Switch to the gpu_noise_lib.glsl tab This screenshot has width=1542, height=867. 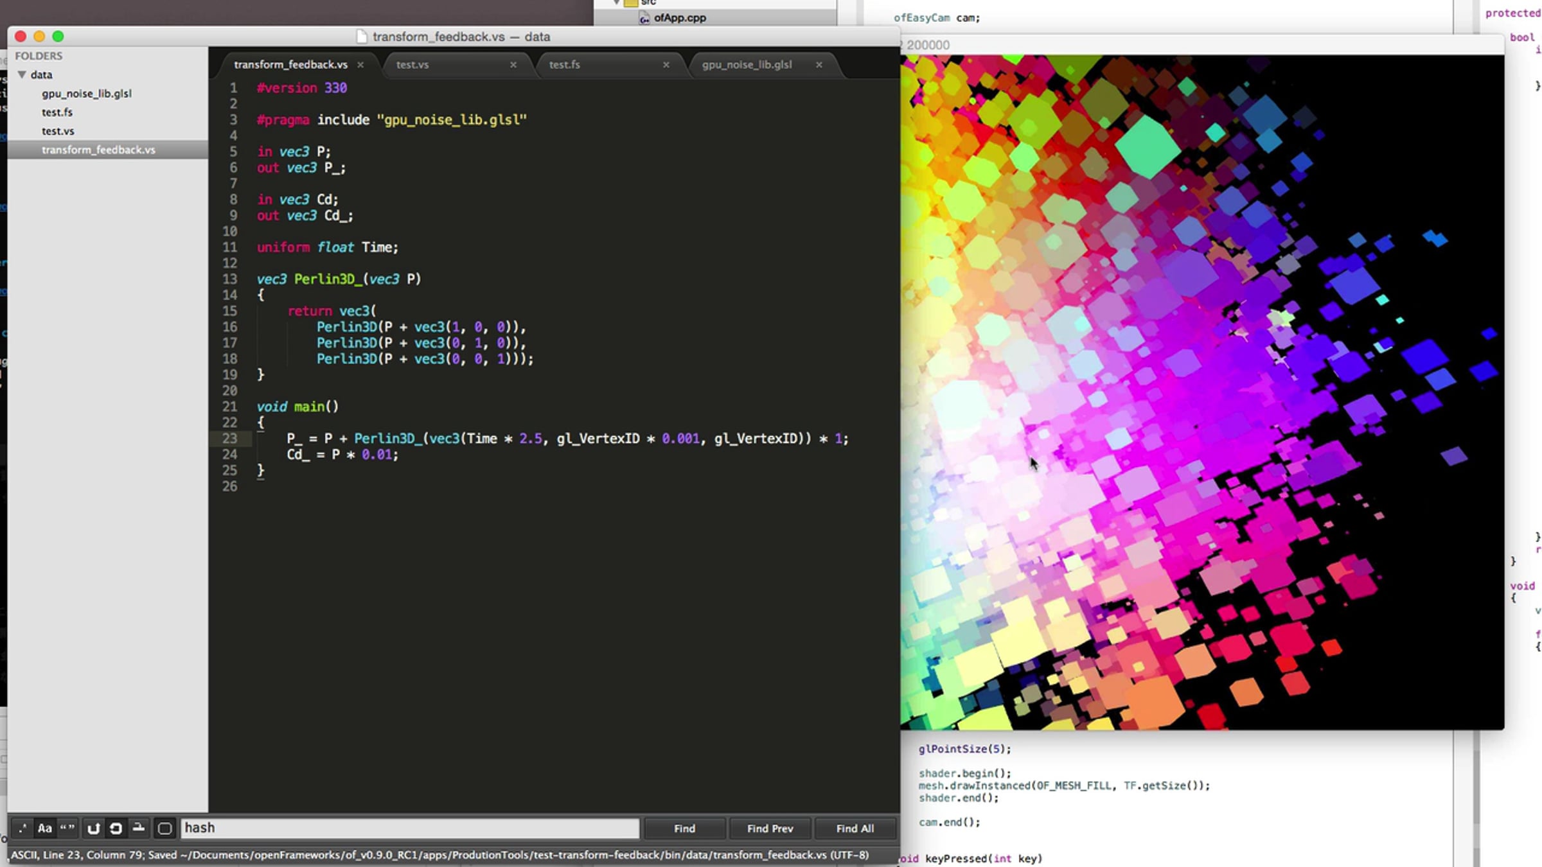coord(747,65)
